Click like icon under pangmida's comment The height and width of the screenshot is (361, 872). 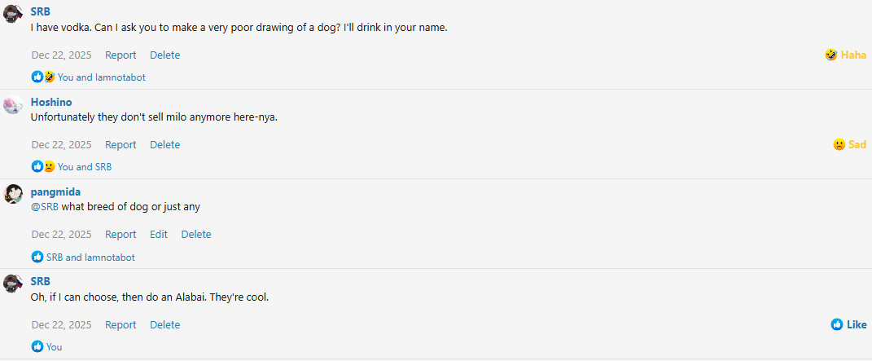(37, 257)
